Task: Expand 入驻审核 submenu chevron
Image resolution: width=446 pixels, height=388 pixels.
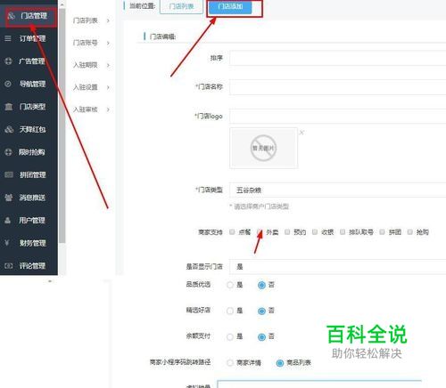Action: pos(108,109)
